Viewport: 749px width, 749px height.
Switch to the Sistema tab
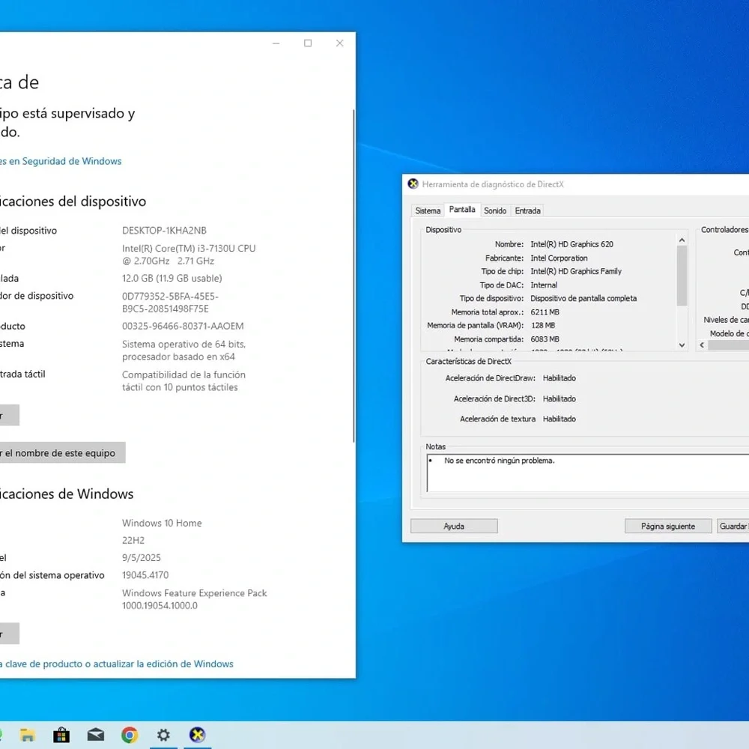pyautogui.click(x=428, y=210)
